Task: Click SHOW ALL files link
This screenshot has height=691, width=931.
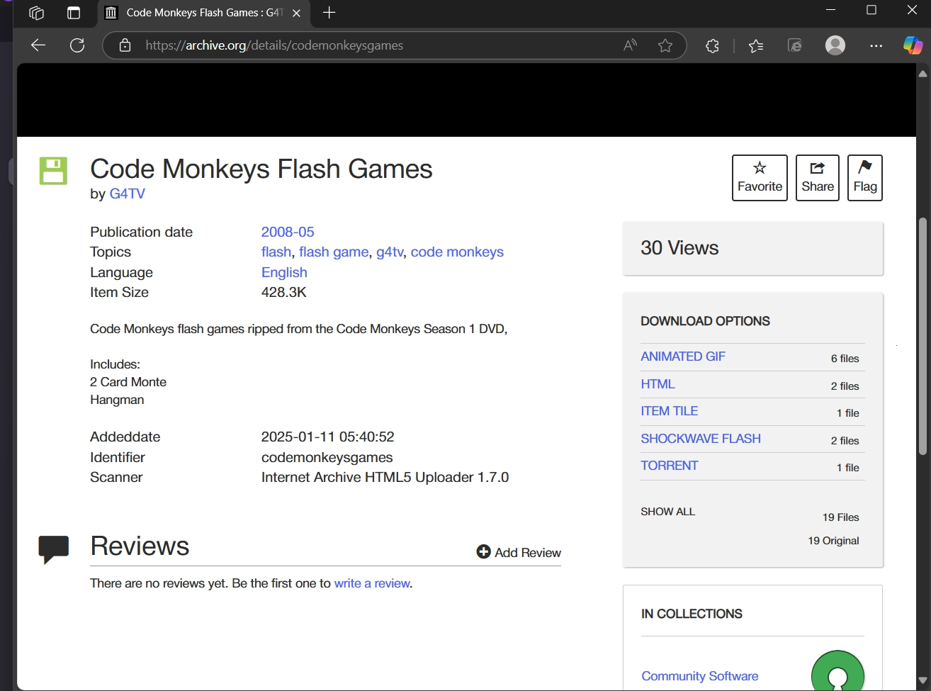Action: pos(668,512)
